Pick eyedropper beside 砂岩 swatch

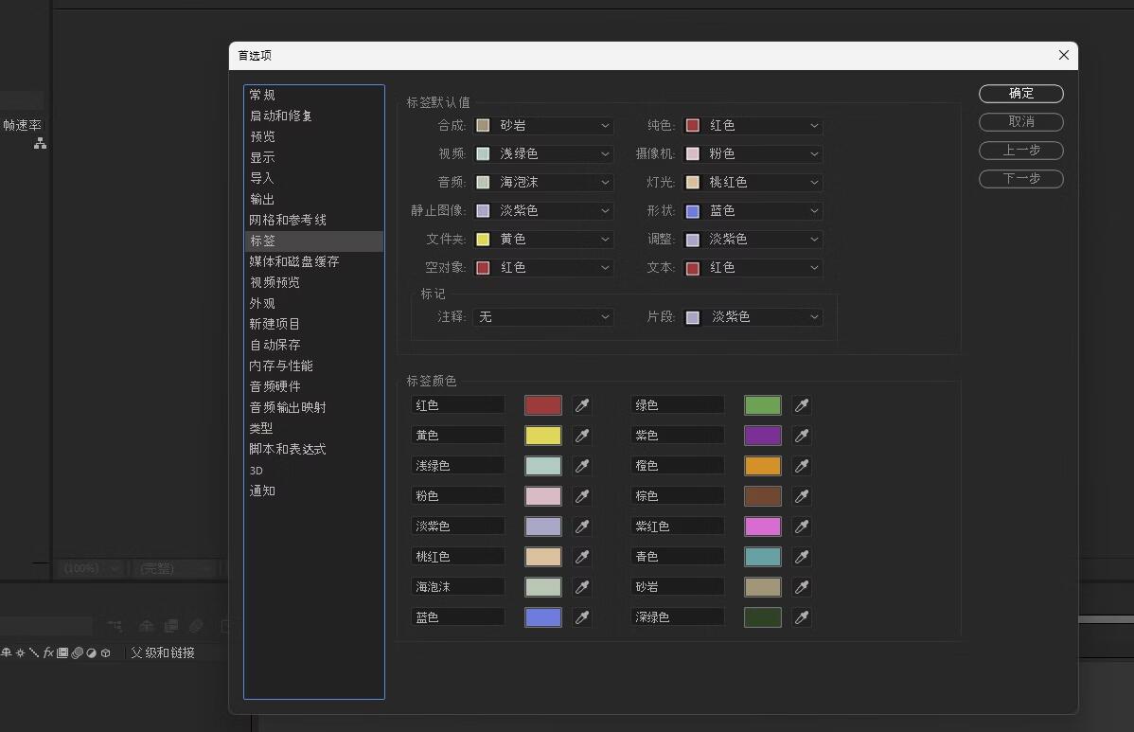(x=802, y=587)
